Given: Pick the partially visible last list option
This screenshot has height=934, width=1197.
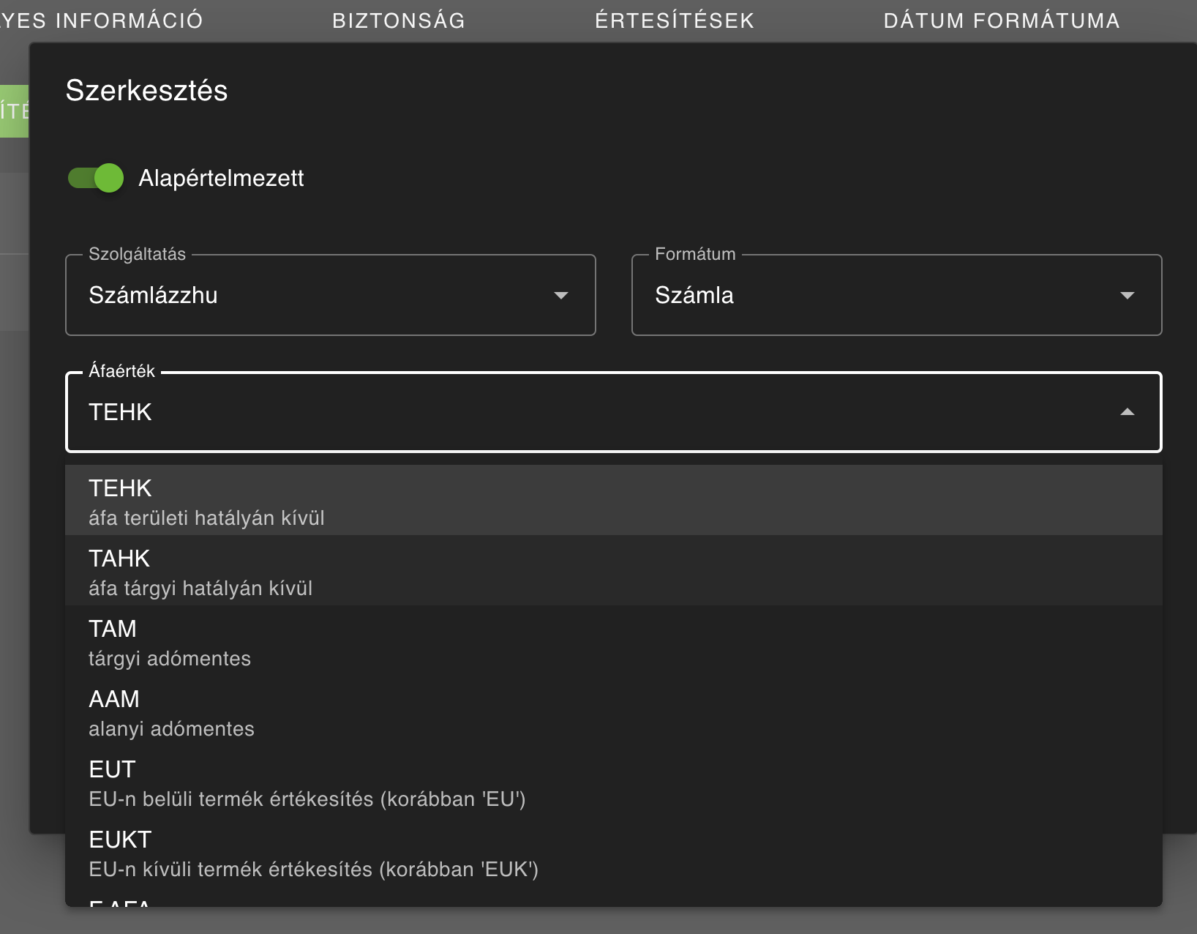Looking at the screenshot, I should coord(613,900).
